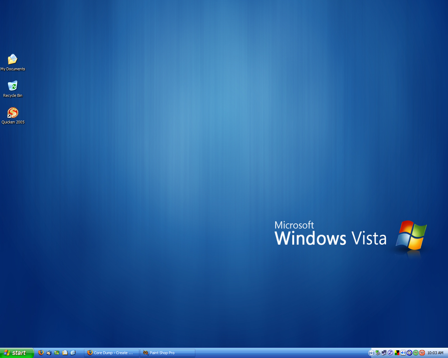Click the last Quick Launch icon
The height and width of the screenshot is (358, 448).
(x=73, y=353)
